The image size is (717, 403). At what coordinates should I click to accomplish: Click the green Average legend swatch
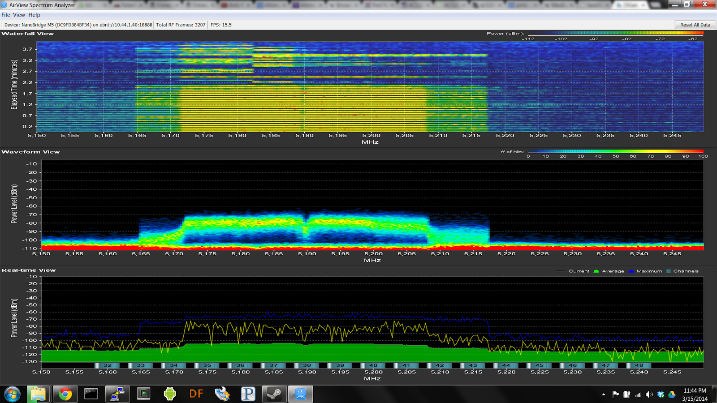[596, 271]
